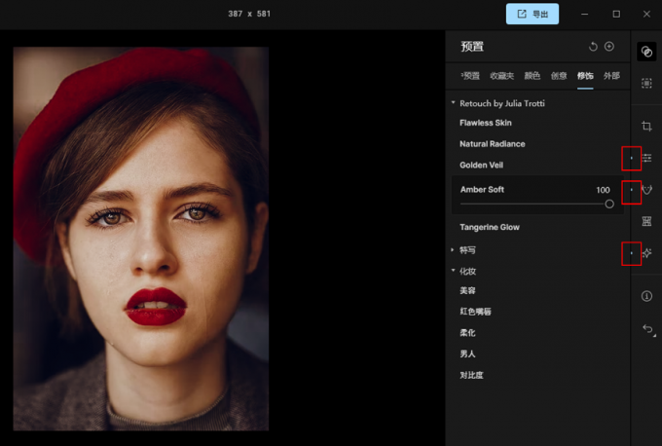Viewport: 662px width, 446px height.
Task: Open the 创意 presets tab
Action: click(x=560, y=75)
